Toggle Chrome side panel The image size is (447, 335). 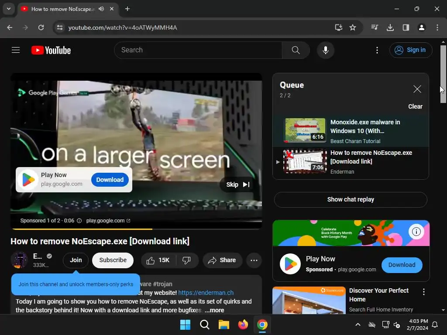coord(406,27)
